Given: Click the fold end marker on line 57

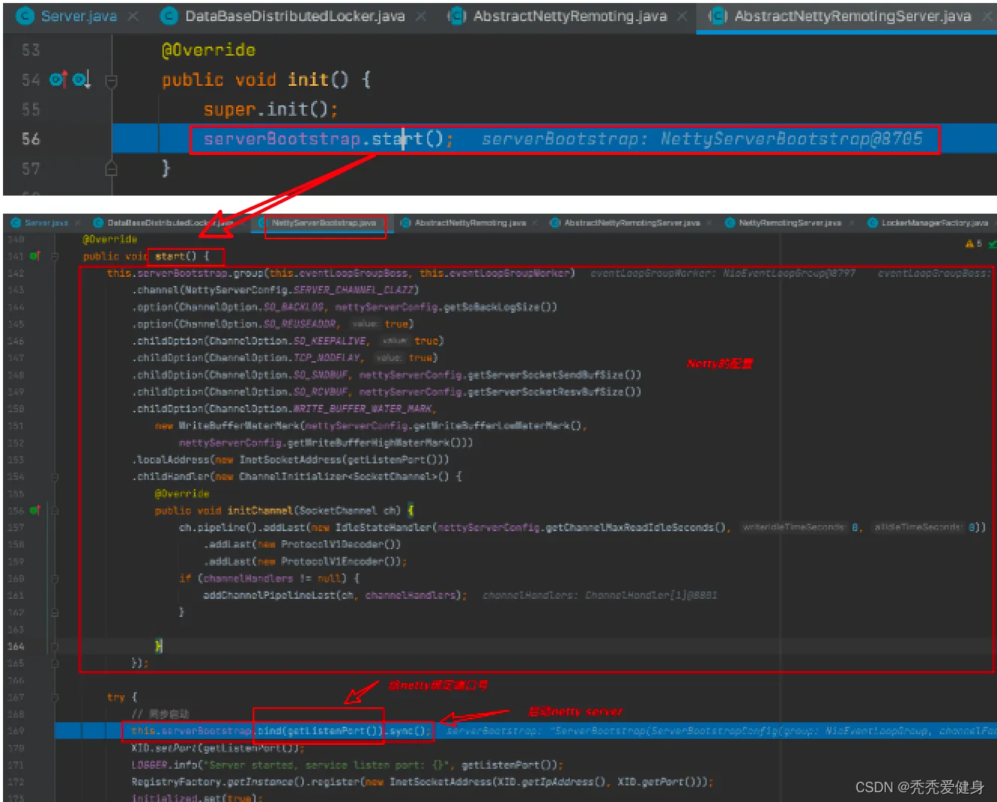Looking at the screenshot, I should 111,169.
